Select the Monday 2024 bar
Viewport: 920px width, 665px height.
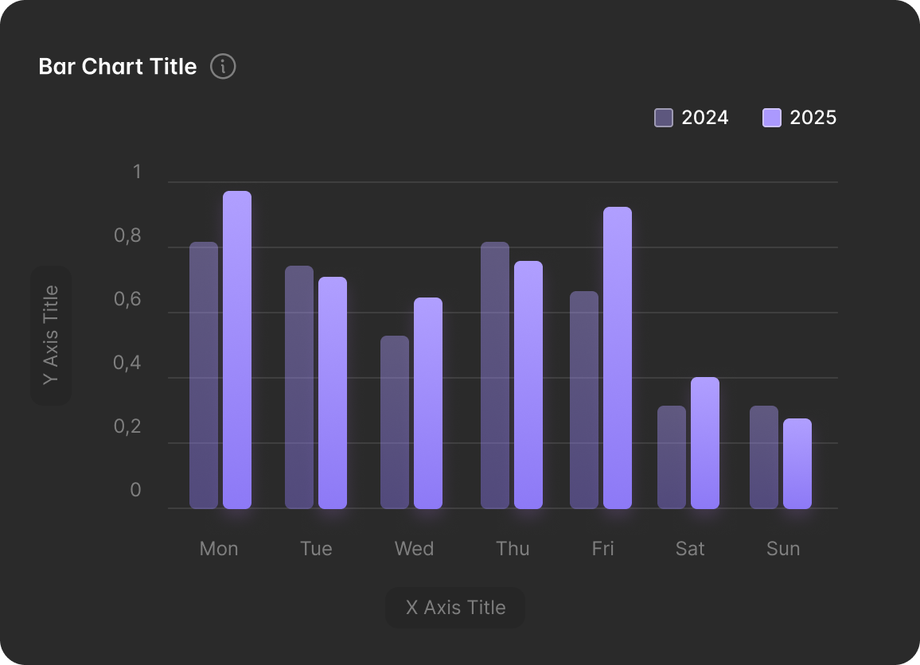(x=204, y=375)
